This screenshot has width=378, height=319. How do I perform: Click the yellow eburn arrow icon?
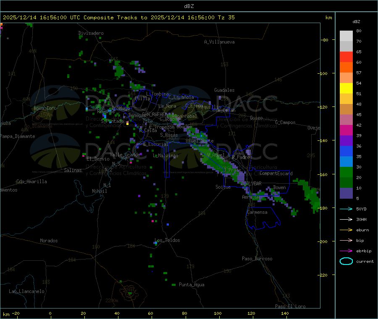click(x=346, y=230)
